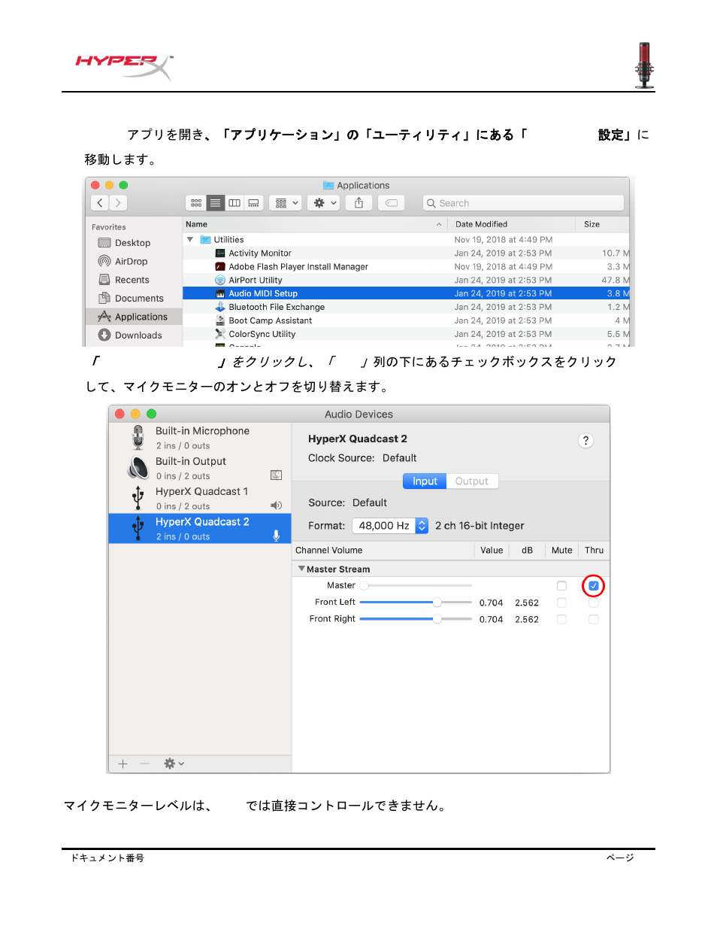Select Desktop in the Finder sidebar

[x=133, y=243]
